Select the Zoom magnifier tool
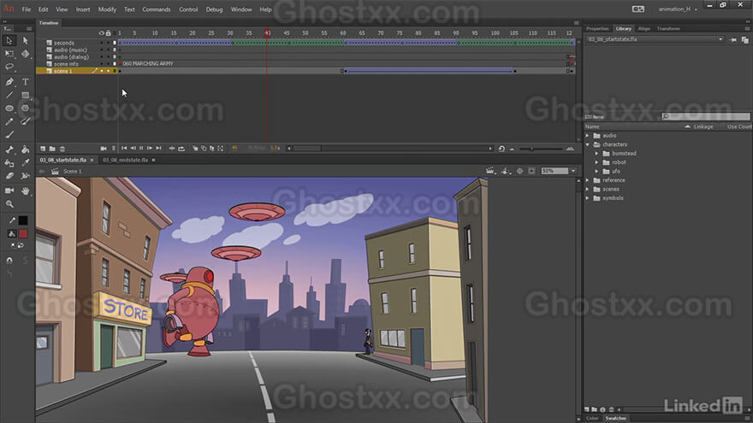753x423 pixels. [9, 204]
